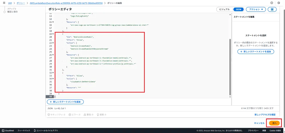This screenshot has height=133, width=285.
Task: Switch editor to ビジュアル mode
Action: click(224, 9)
